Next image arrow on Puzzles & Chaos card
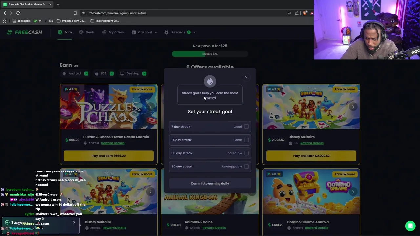Image resolution: width=420 pixels, height=236 pixels. (150, 107)
